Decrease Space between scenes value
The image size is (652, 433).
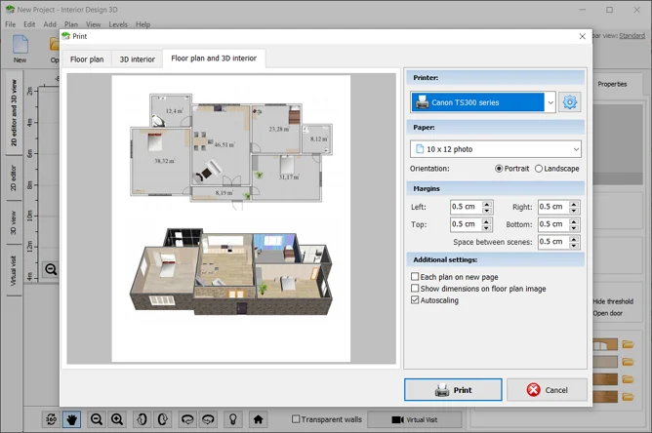coord(574,245)
